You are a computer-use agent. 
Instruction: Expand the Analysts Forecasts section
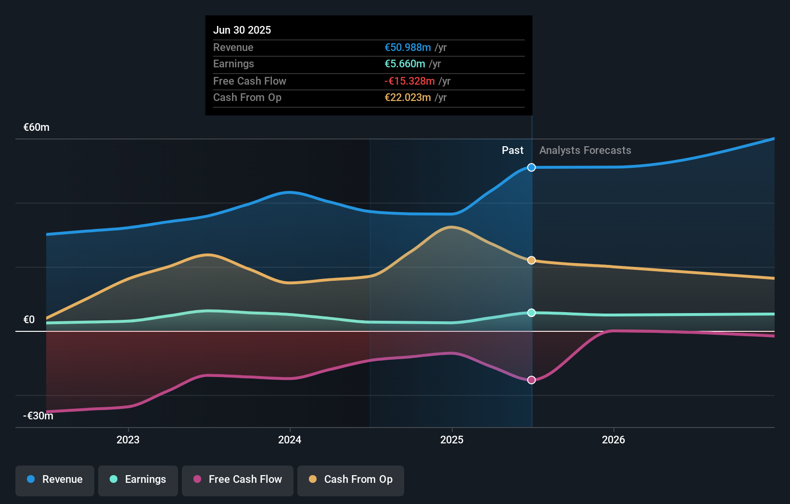[585, 150]
